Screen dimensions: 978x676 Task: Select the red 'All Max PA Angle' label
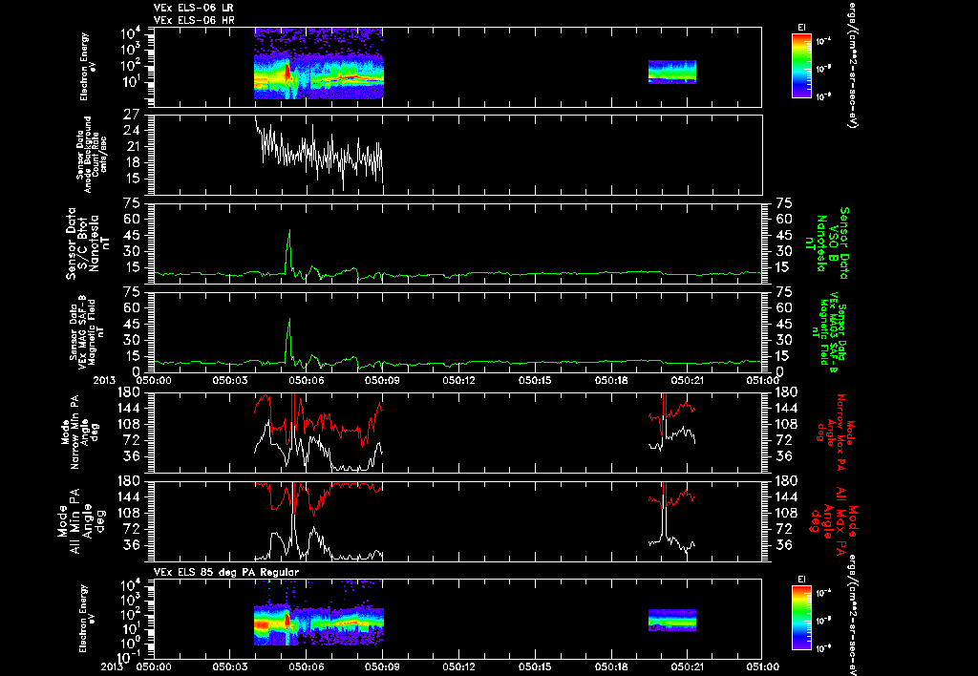[x=834, y=520]
